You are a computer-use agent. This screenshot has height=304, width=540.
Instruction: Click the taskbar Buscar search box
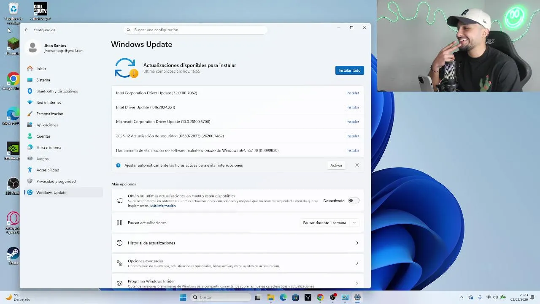click(x=220, y=298)
